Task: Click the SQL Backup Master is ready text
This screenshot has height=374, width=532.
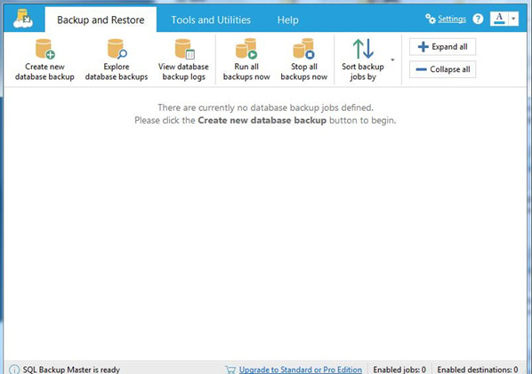Action: pos(71,370)
